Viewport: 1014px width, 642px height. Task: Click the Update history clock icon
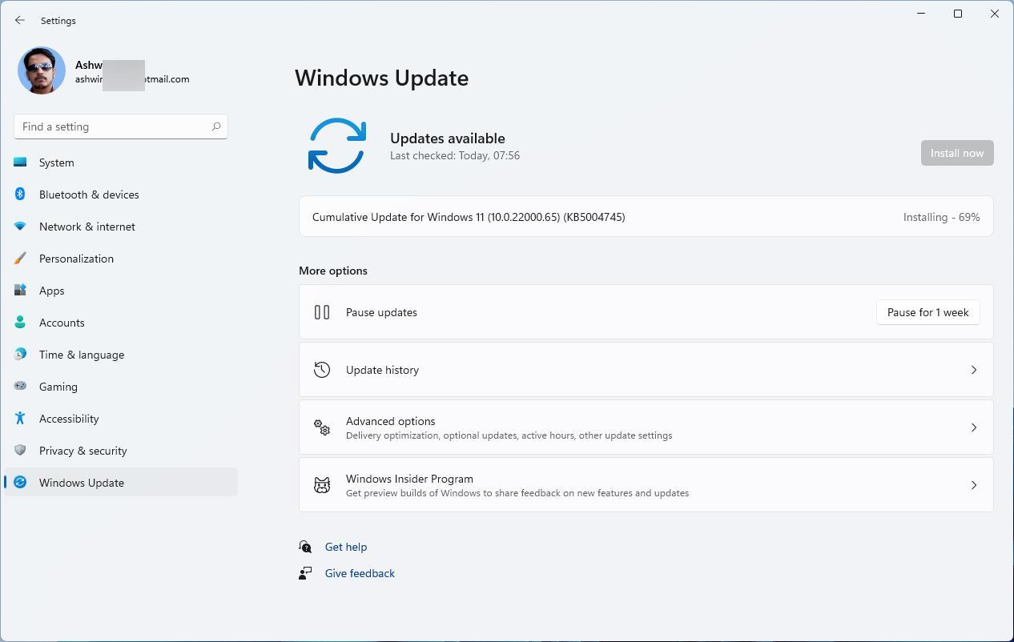322,370
